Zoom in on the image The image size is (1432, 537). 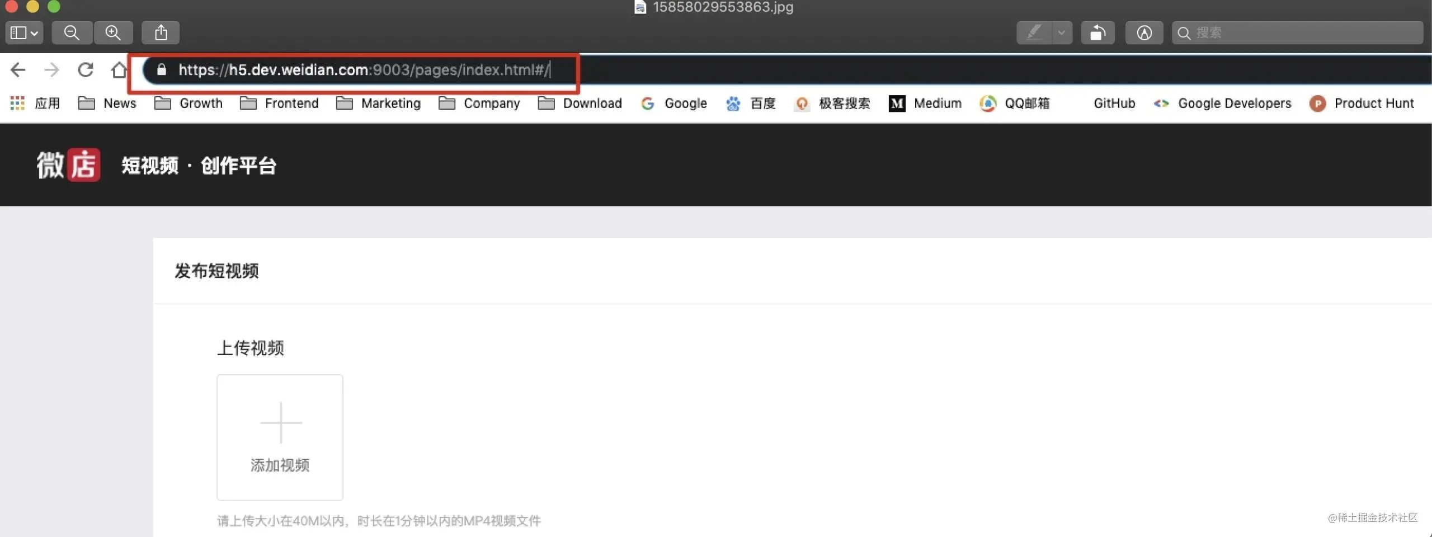(114, 32)
